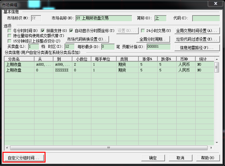Screen dimensions: 225x166
Task: Enable 24小时交易 checkbox
Action: (143, 31)
